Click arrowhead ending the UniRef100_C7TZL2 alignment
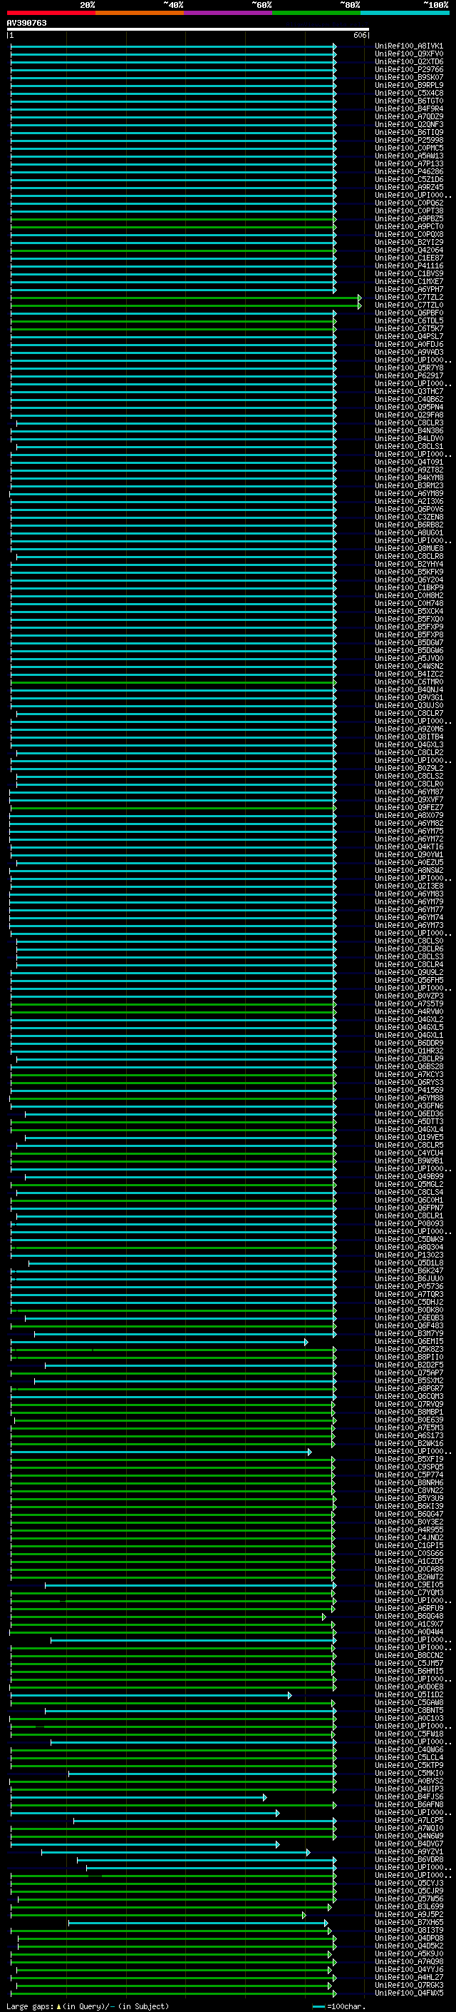Screen dimensions: 456x2012 [359, 298]
